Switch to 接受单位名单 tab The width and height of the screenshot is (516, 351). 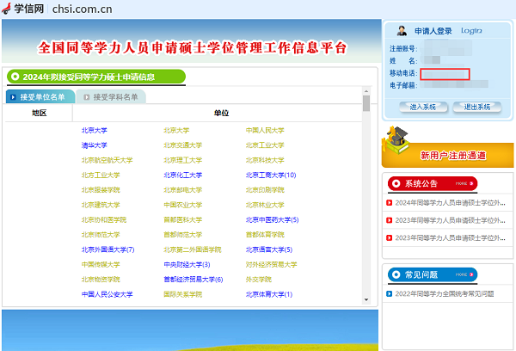(x=40, y=97)
